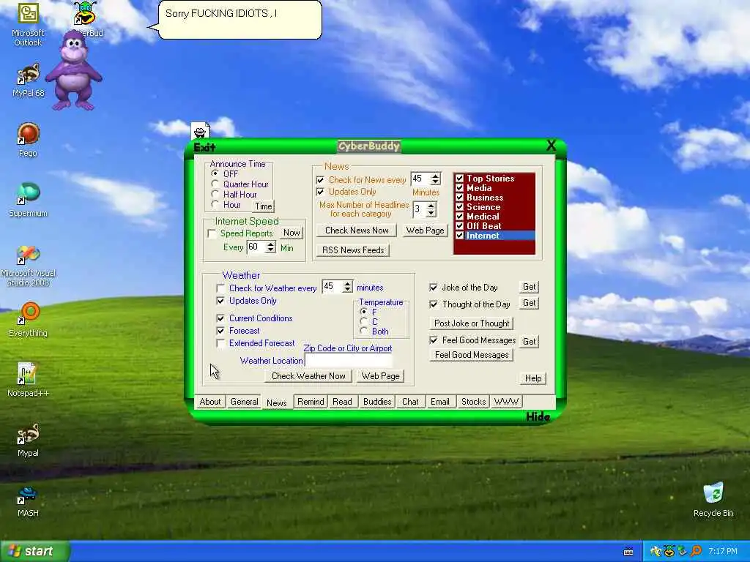Click the purple gorilla character

[x=74, y=71]
